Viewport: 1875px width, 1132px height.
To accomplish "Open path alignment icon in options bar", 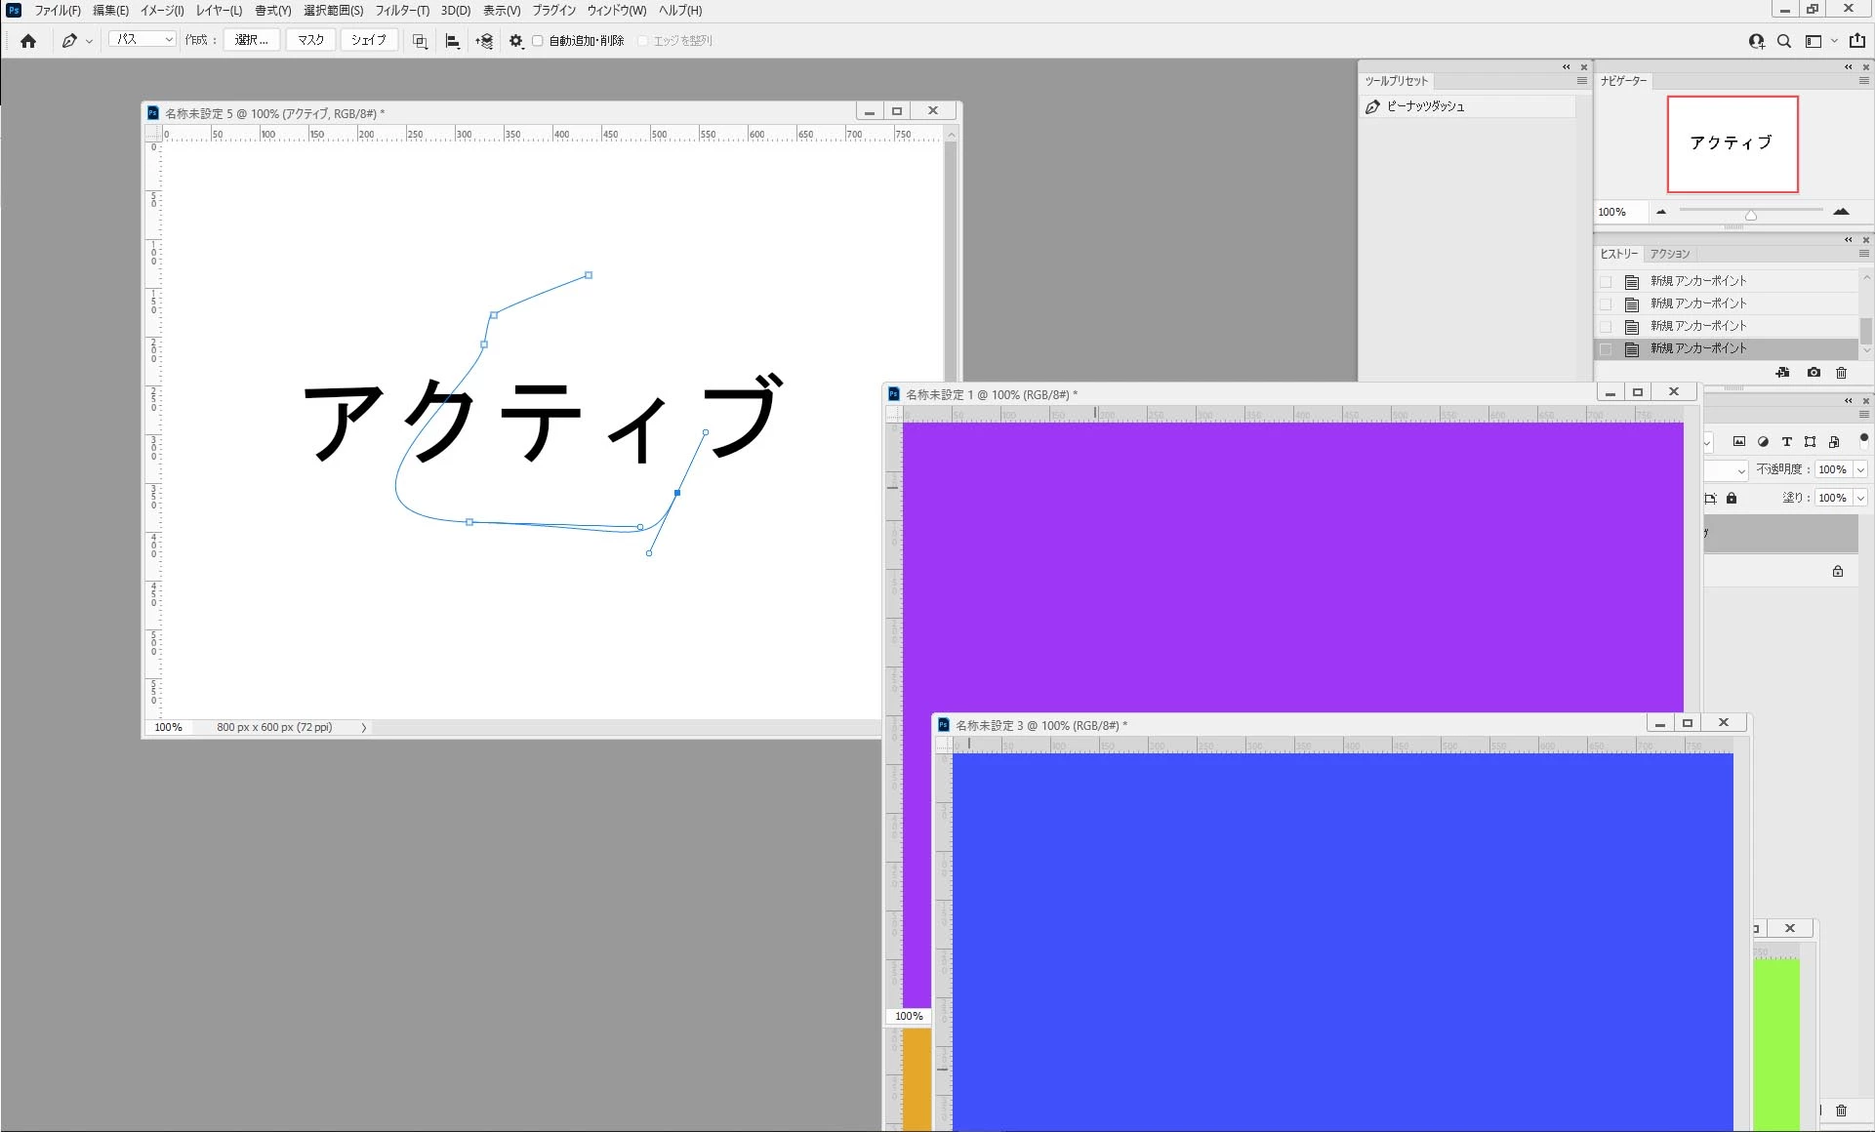I will tap(452, 41).
